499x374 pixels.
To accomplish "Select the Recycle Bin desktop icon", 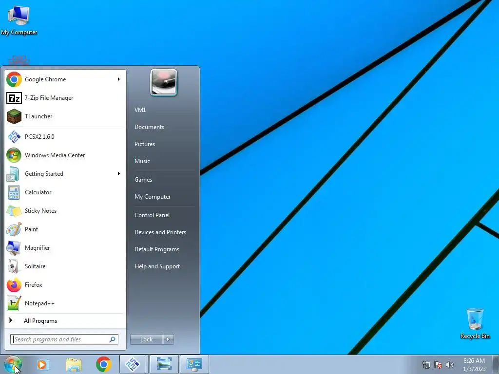I will click(475, 324).
